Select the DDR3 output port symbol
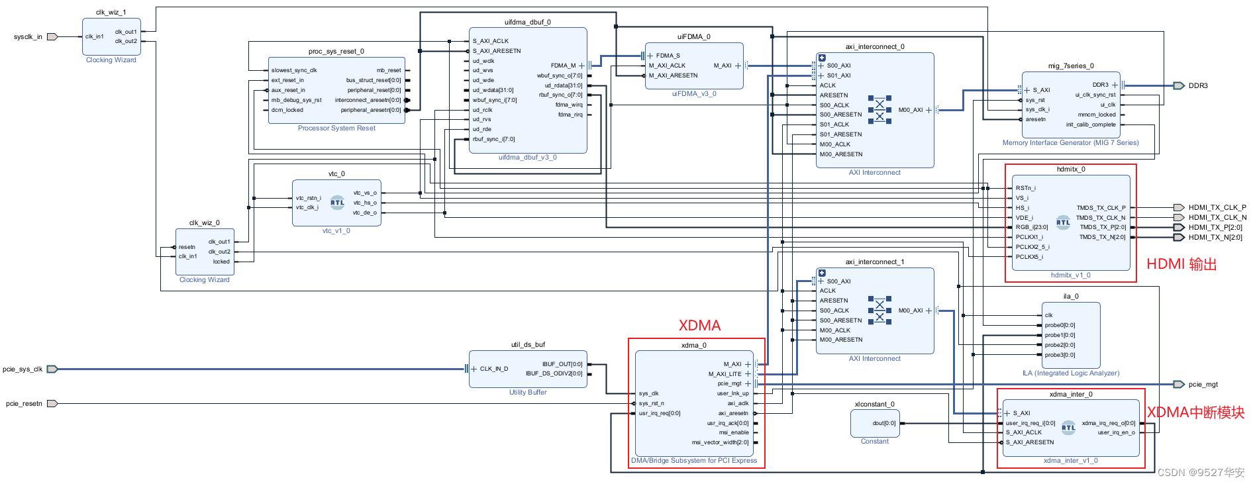This screenshot has width=1255, height=484. pyautogui.click(x=1179, y=85)
